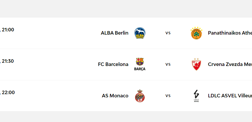
Task: Click the Crvena Zvezda red star crest
Action: pos(196,65)
